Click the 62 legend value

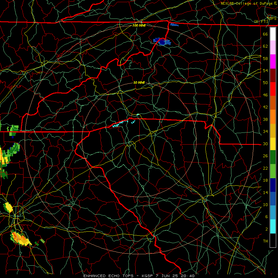[265, 46]
